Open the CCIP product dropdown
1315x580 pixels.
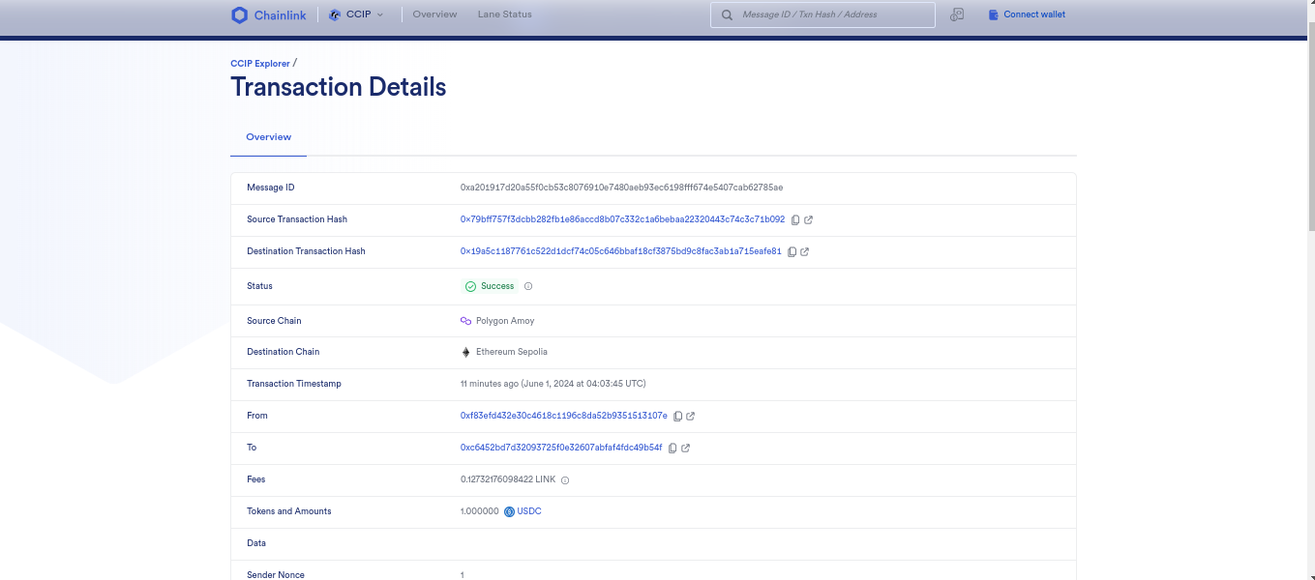click(356, 14)
